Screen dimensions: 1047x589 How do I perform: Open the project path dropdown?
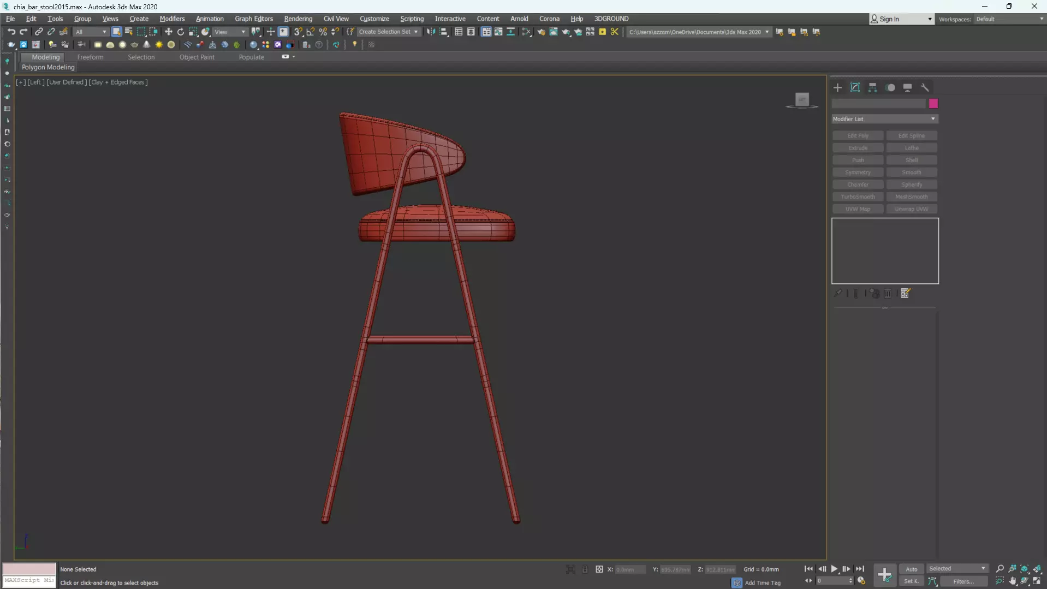tap(767, 32)
